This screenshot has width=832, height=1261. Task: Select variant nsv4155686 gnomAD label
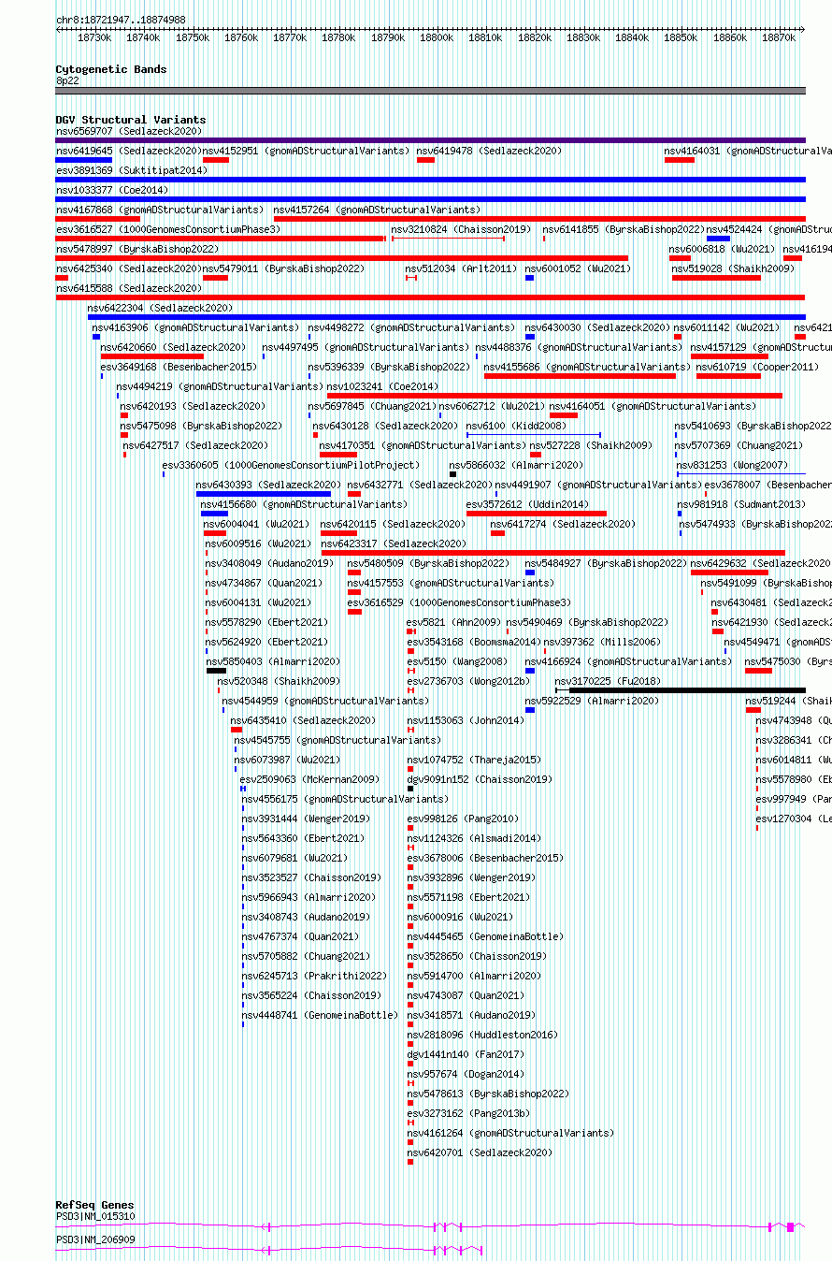coord(587,367)
